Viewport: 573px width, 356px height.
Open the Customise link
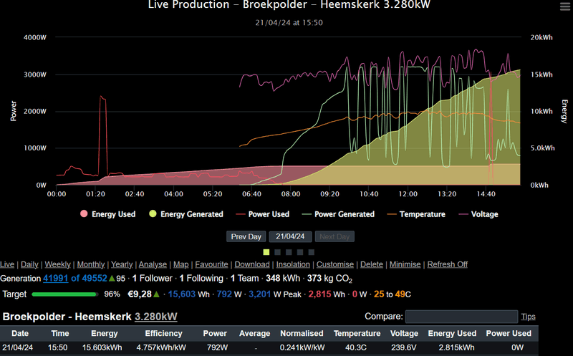coord(335,264)
